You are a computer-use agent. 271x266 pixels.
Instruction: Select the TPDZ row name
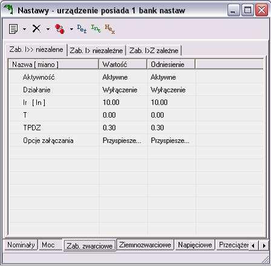tap(32, 128)
